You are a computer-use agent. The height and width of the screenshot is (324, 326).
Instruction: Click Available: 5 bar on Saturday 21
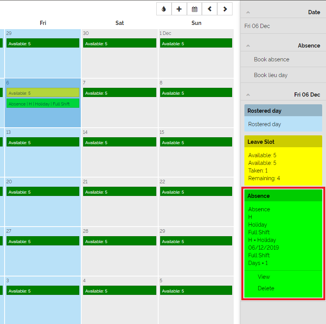[120, 191]
